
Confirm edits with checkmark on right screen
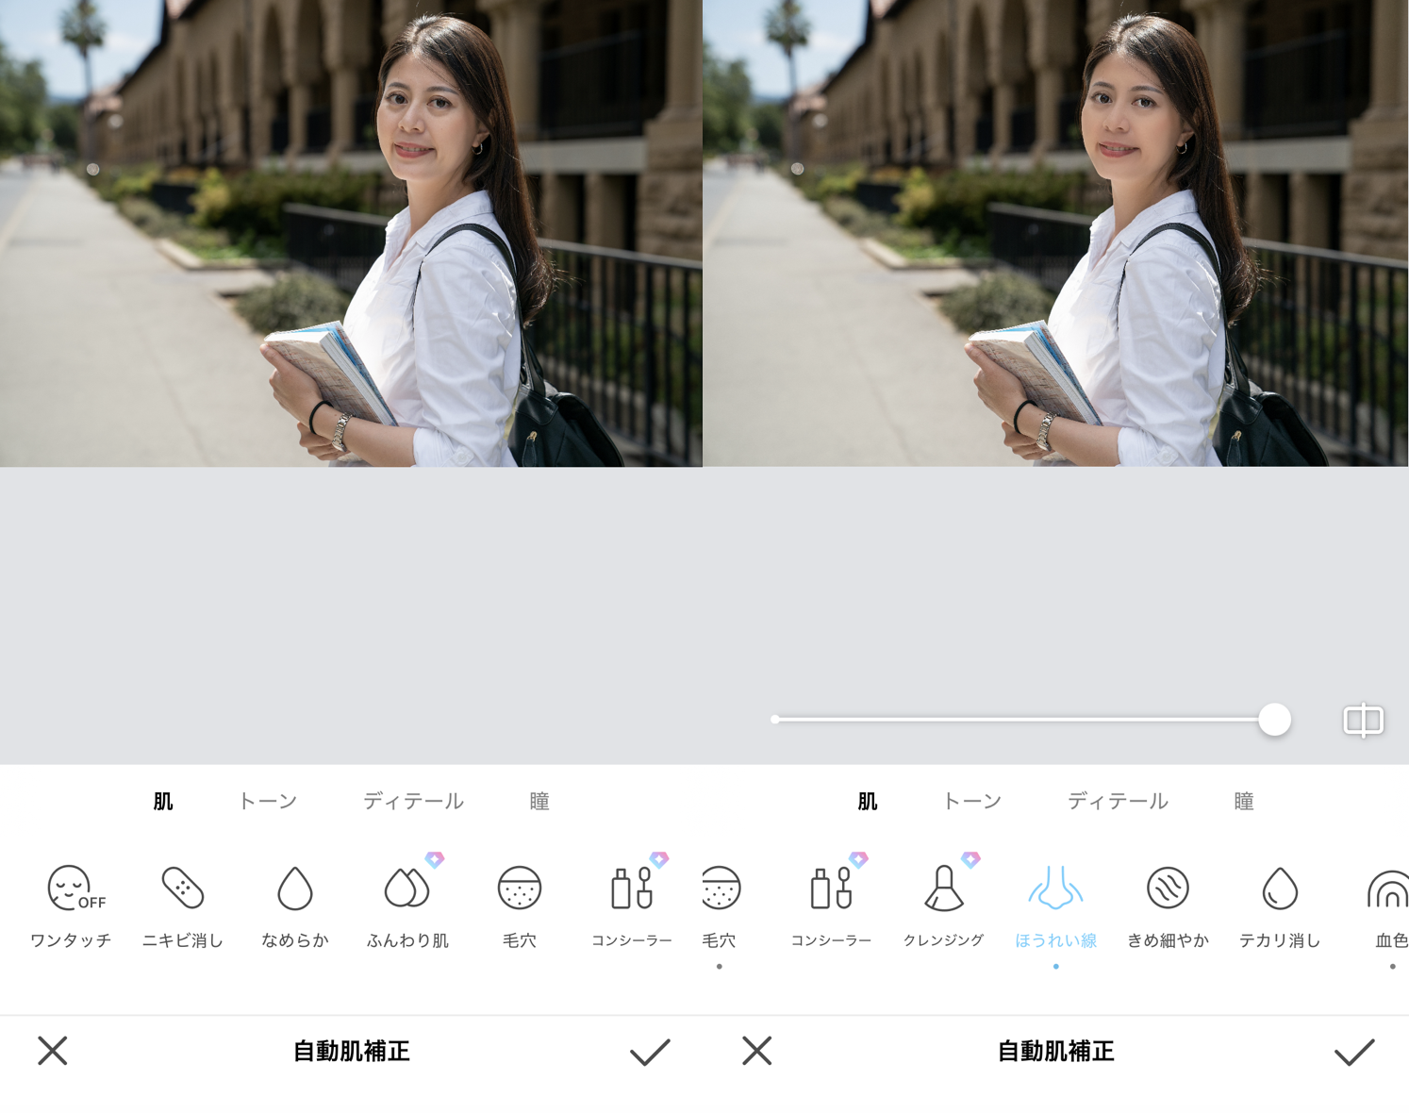click(x=1354, y=1052)
